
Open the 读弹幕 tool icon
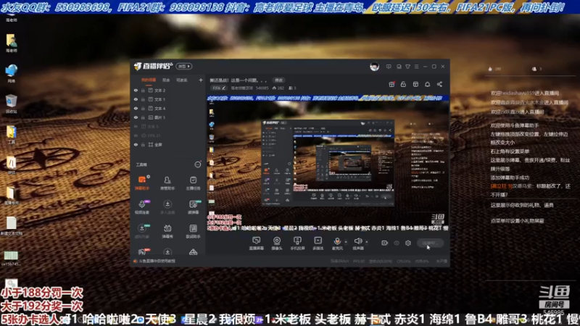(193, 204)
